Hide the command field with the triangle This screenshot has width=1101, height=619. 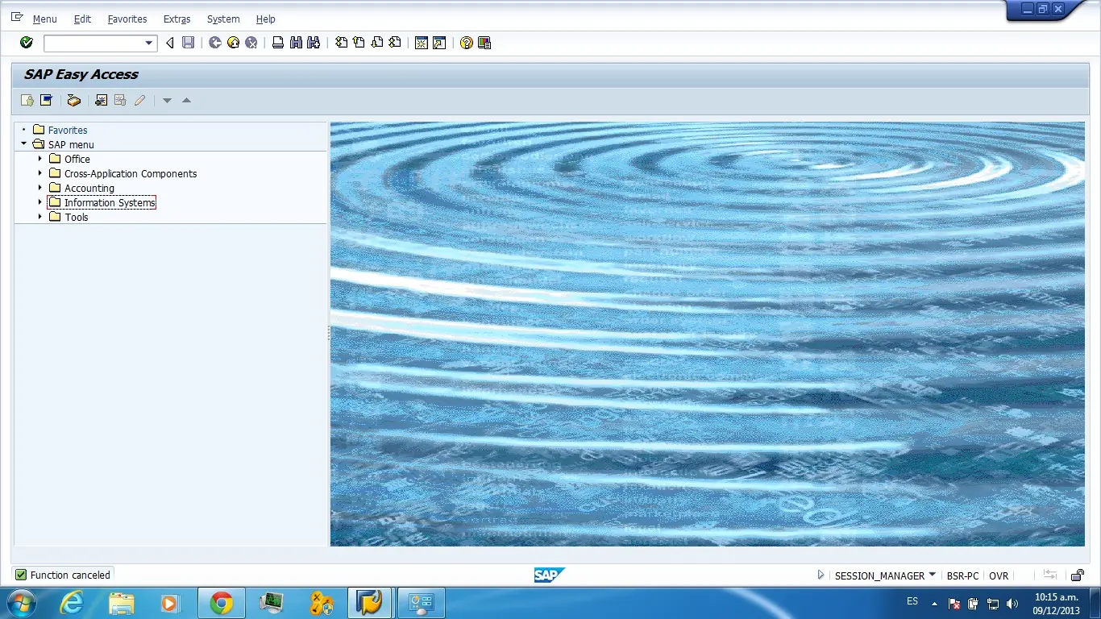click(169, 43)
